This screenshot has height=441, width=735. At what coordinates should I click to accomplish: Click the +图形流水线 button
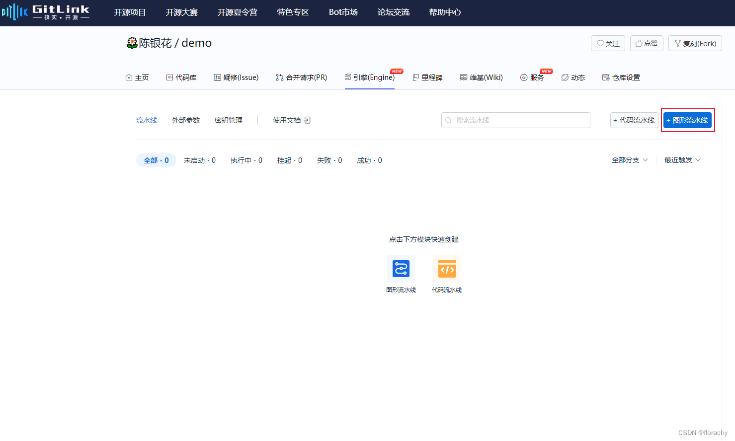688,120
